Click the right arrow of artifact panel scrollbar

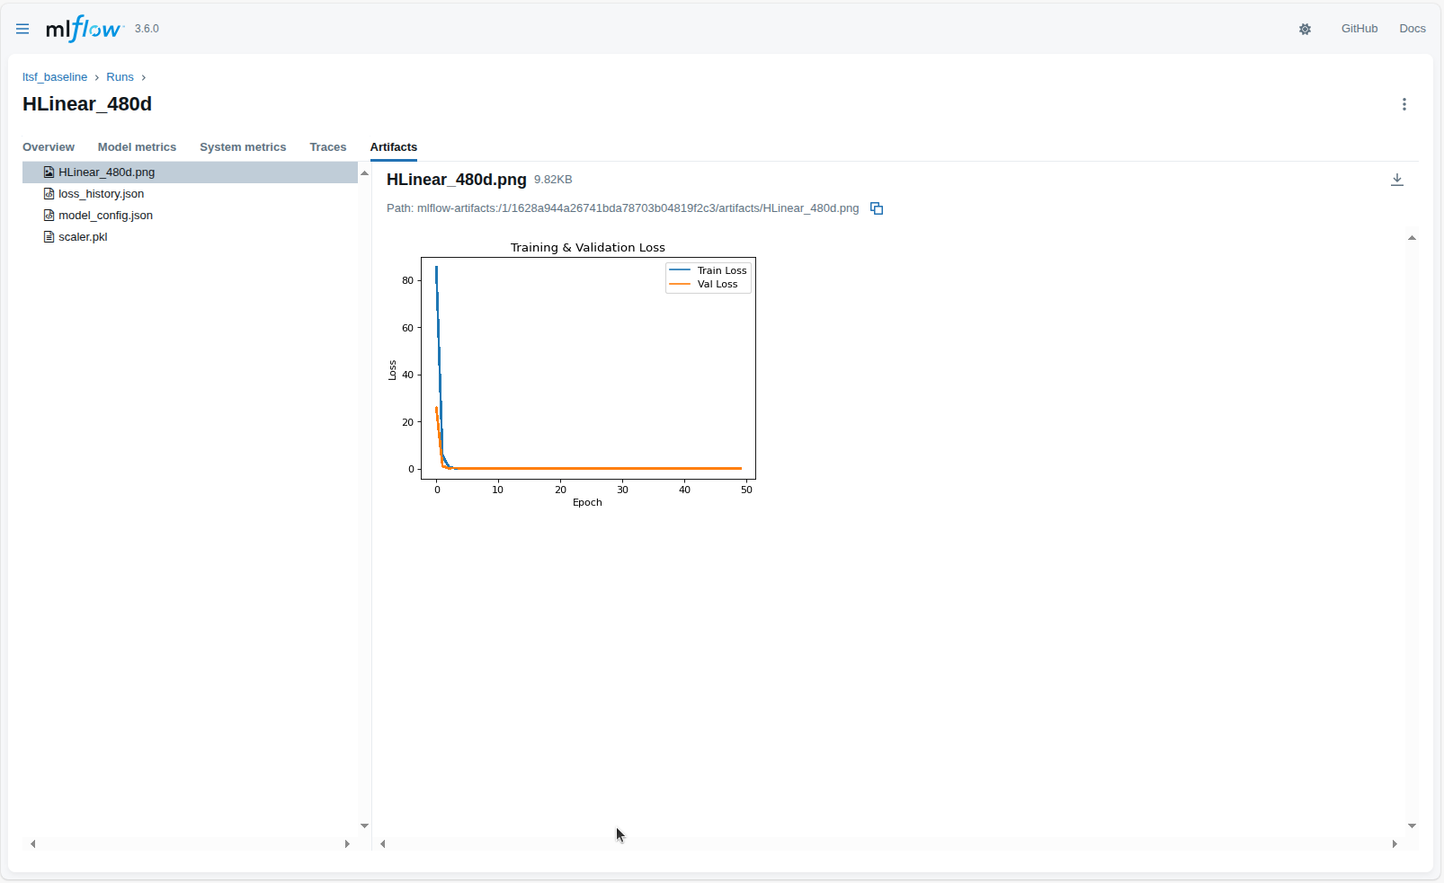pos(1395,843)
